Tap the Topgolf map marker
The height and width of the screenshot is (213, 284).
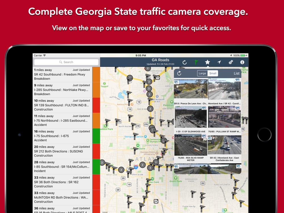coord(104,84)
